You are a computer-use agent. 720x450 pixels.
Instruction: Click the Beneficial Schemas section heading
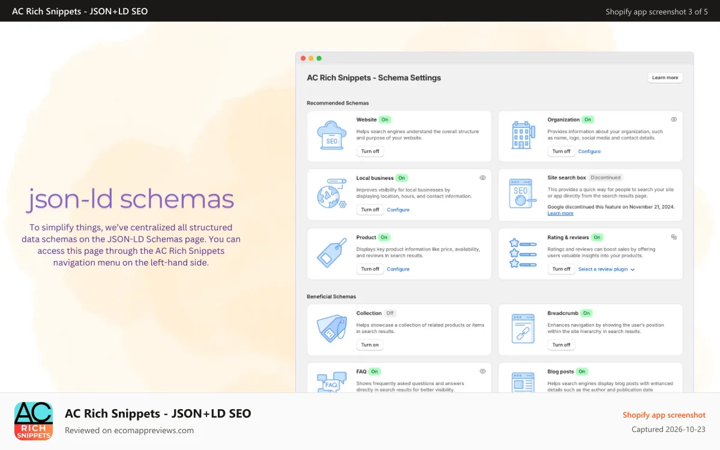331,296
